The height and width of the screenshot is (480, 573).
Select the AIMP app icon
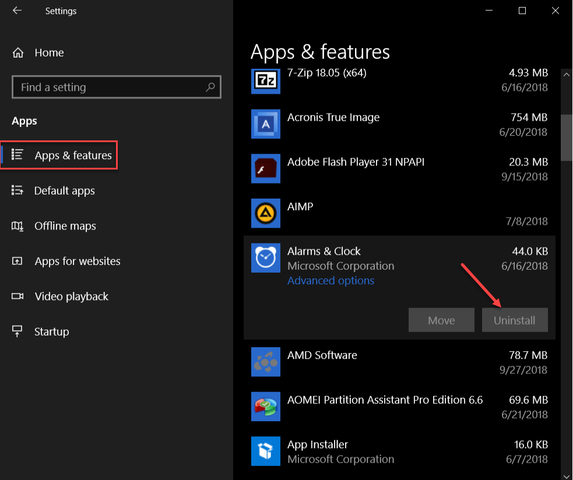point(266,213)
